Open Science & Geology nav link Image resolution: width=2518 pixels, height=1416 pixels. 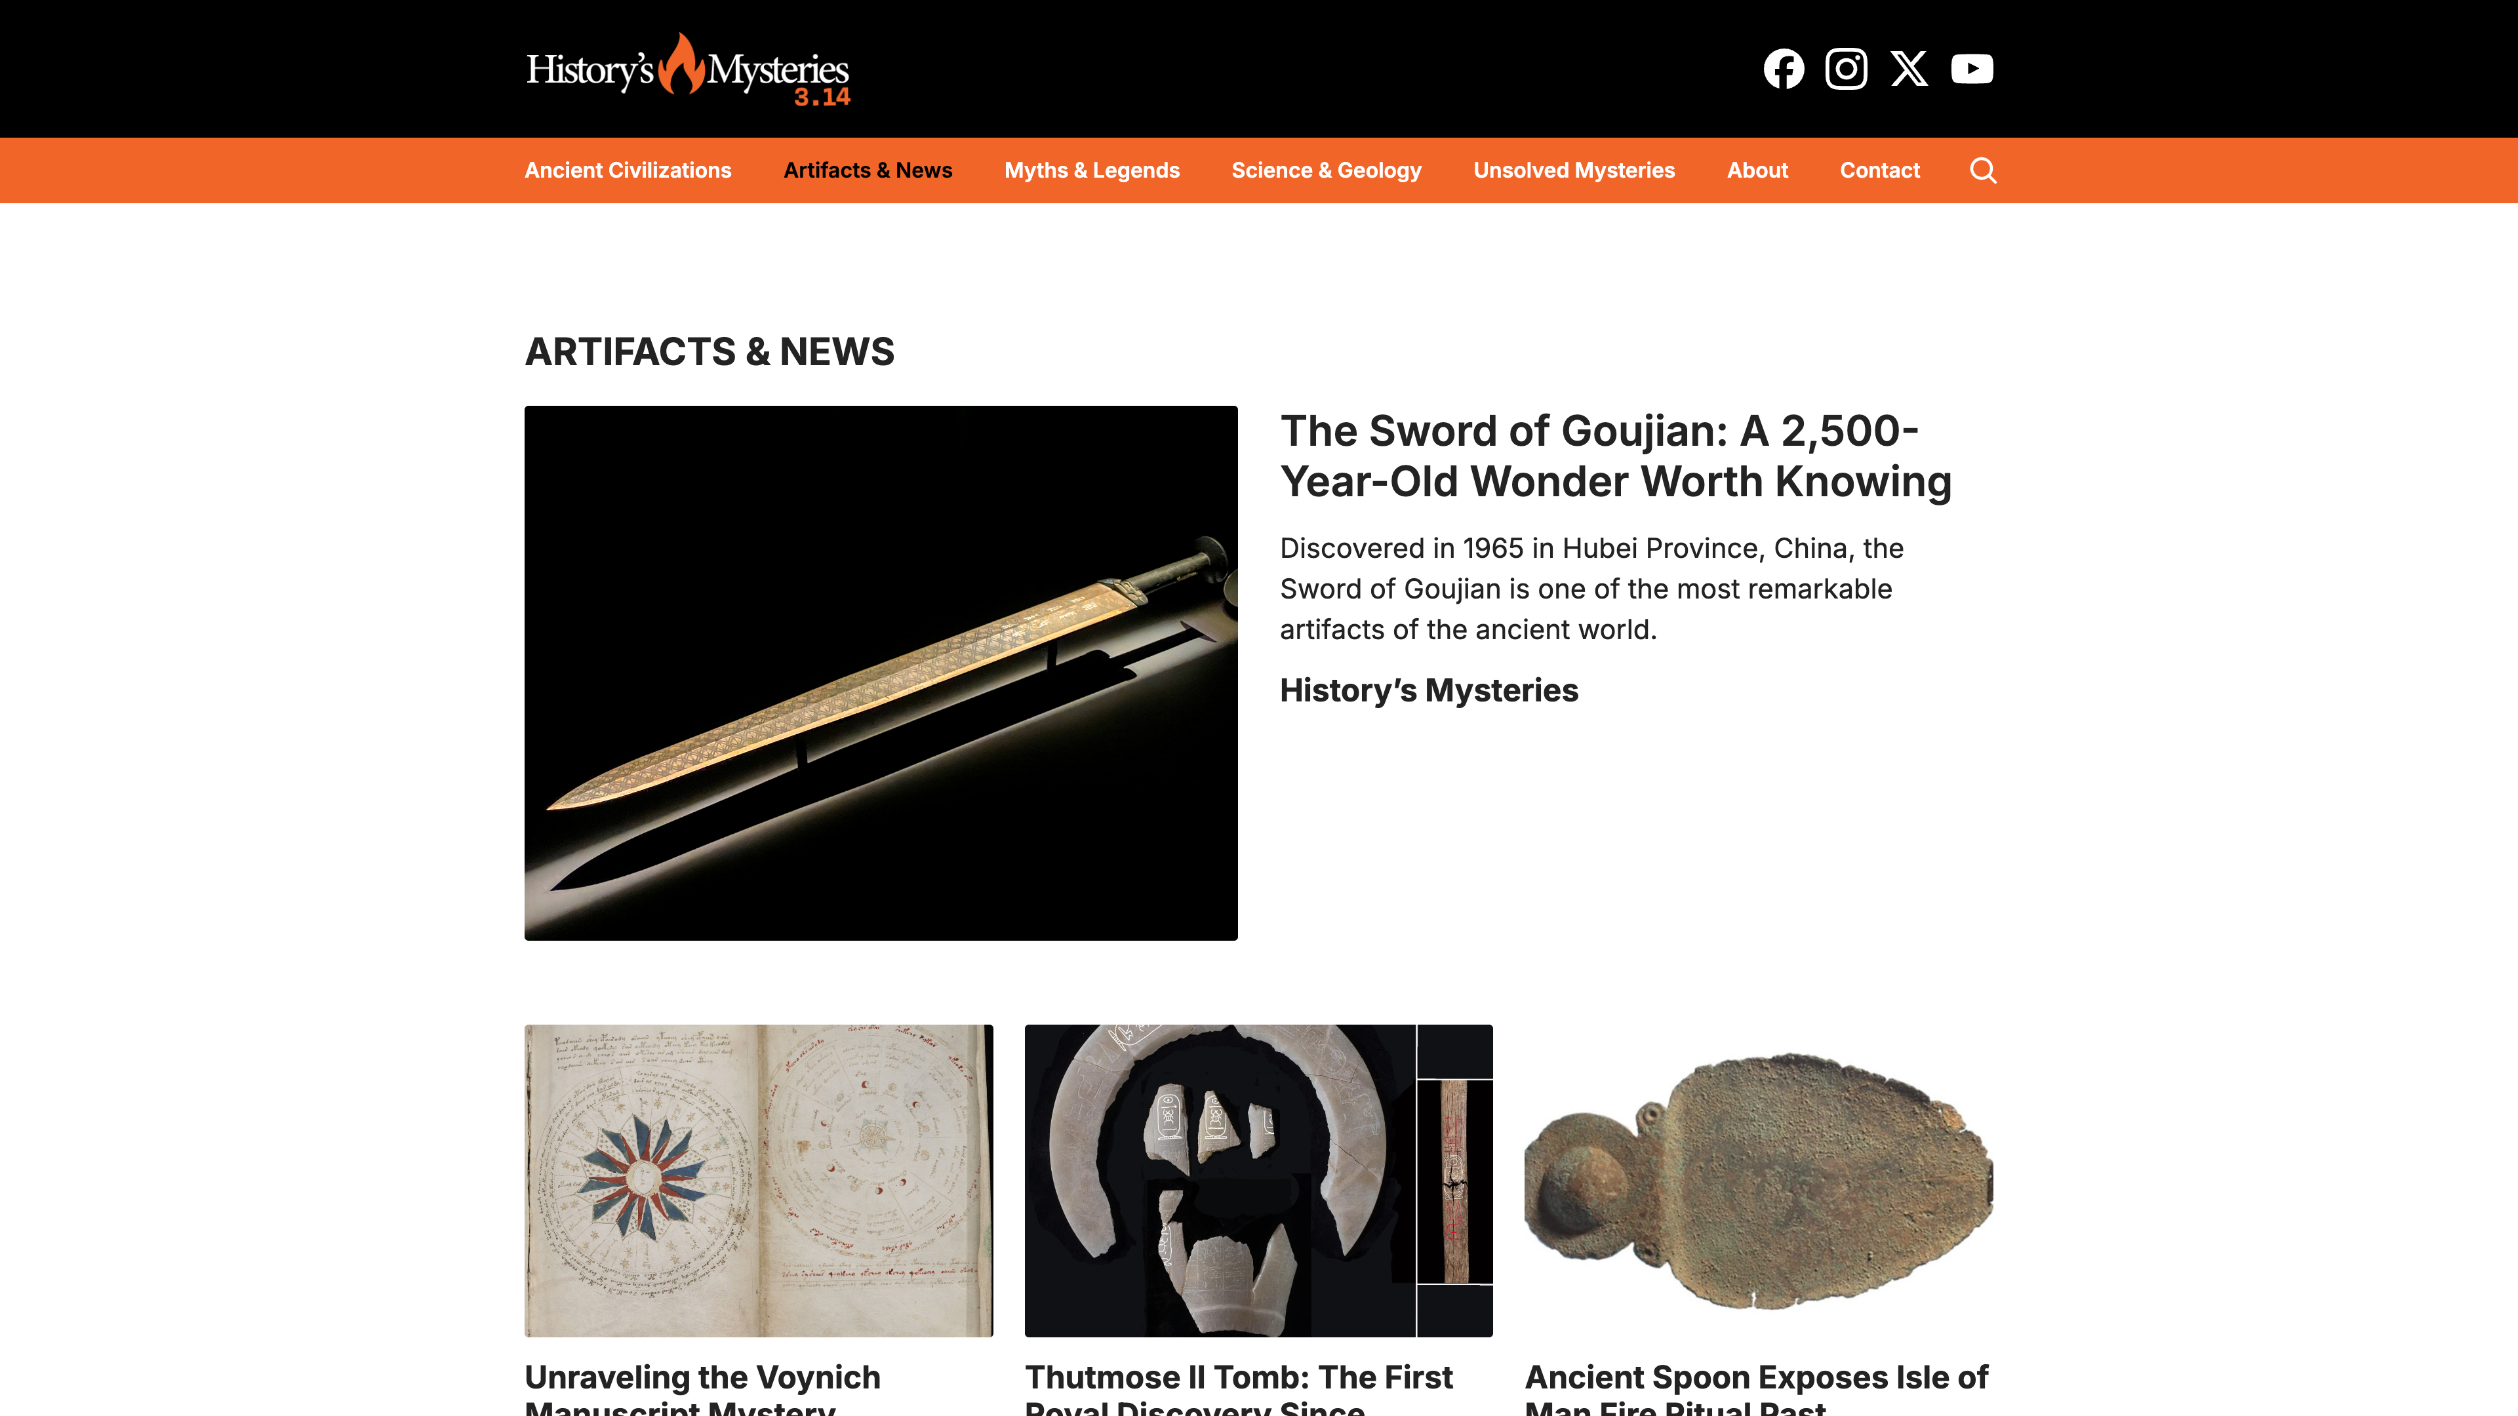point(1325,170)
